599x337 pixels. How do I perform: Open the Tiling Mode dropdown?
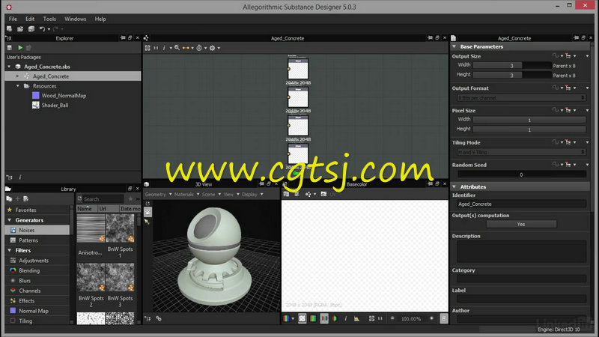(x=521, y=152)
